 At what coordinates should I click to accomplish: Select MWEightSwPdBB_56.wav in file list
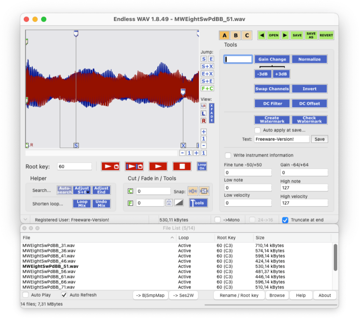tap(49, 272)
